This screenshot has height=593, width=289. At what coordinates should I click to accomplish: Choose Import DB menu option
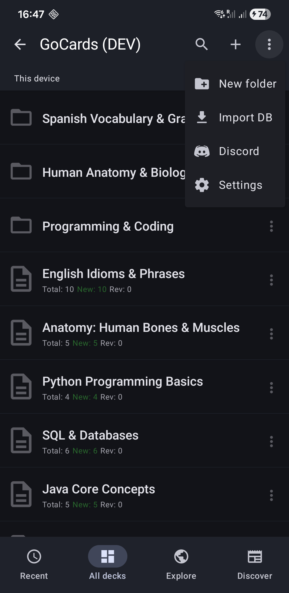click(x=235, y=118)
